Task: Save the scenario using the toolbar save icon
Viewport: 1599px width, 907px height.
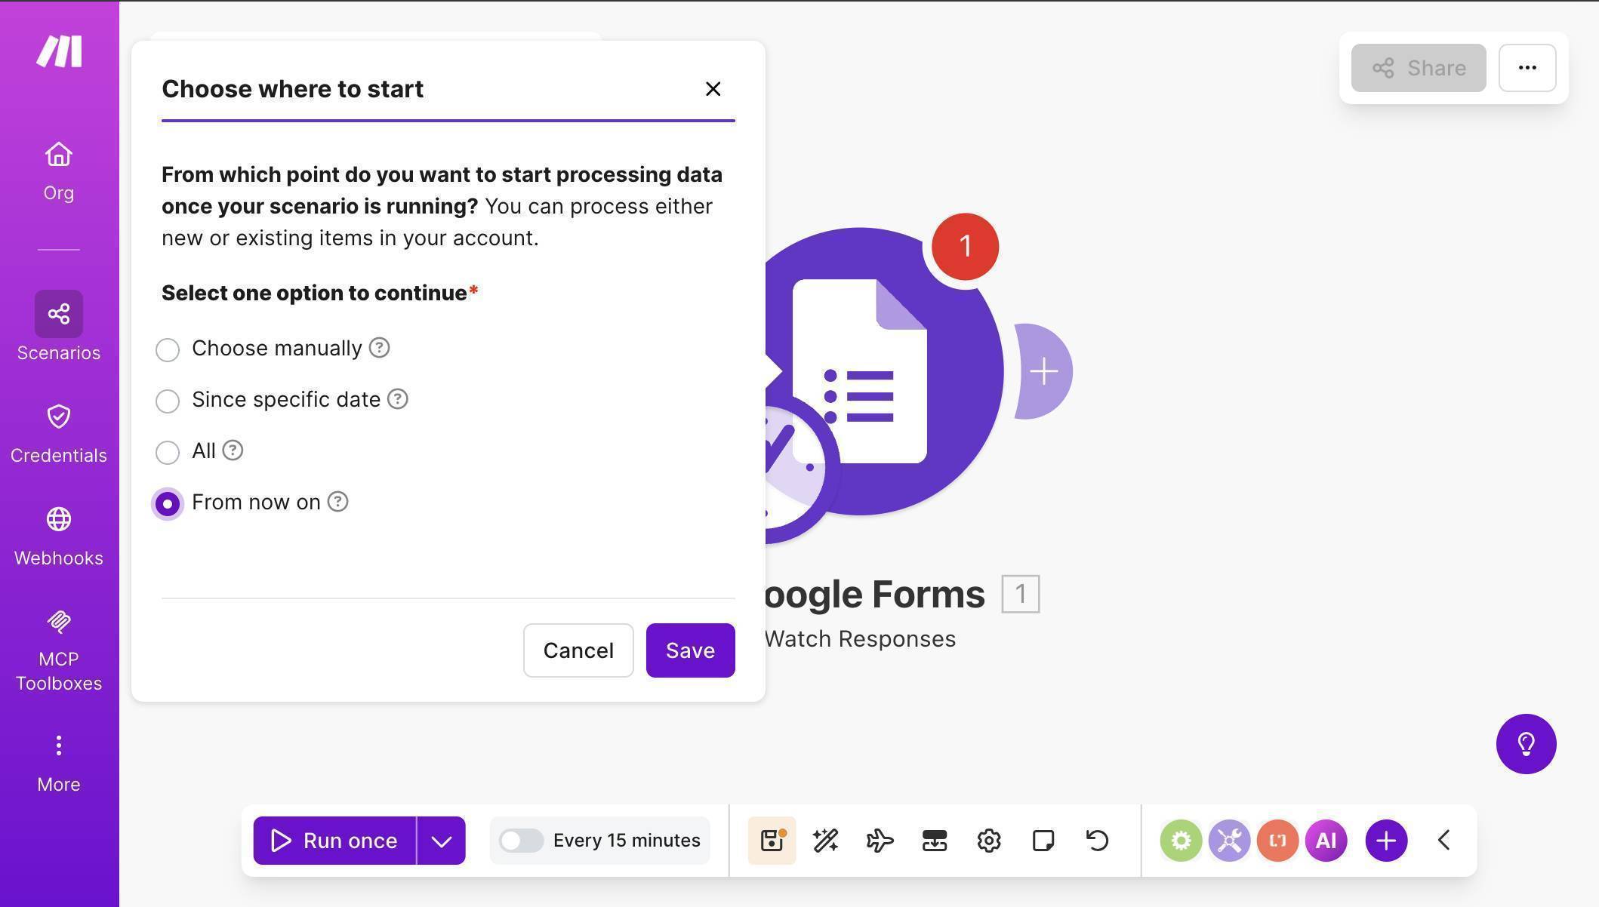Action: coord(771,840)
